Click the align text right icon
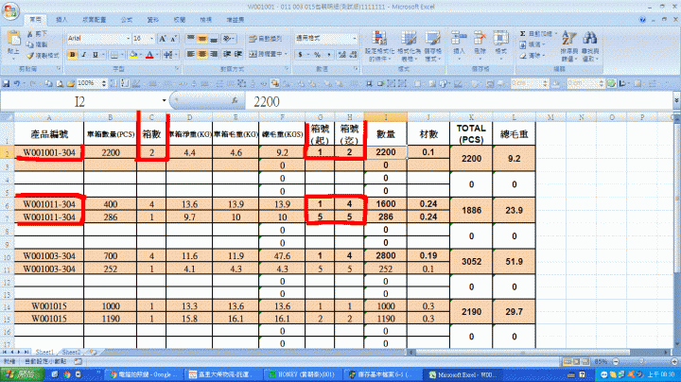 click(x=214, y=54)
